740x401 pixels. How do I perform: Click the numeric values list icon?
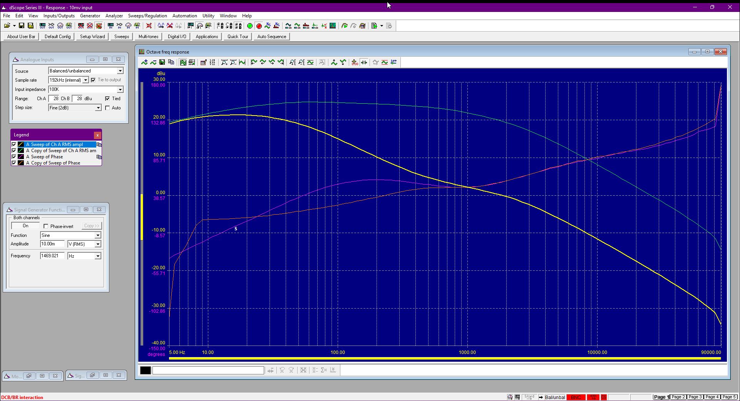(x=212, y=62)
